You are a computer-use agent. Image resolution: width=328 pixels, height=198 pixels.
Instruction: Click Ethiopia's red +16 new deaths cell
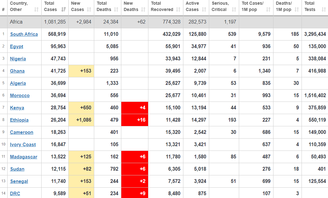tap(135, 120)
